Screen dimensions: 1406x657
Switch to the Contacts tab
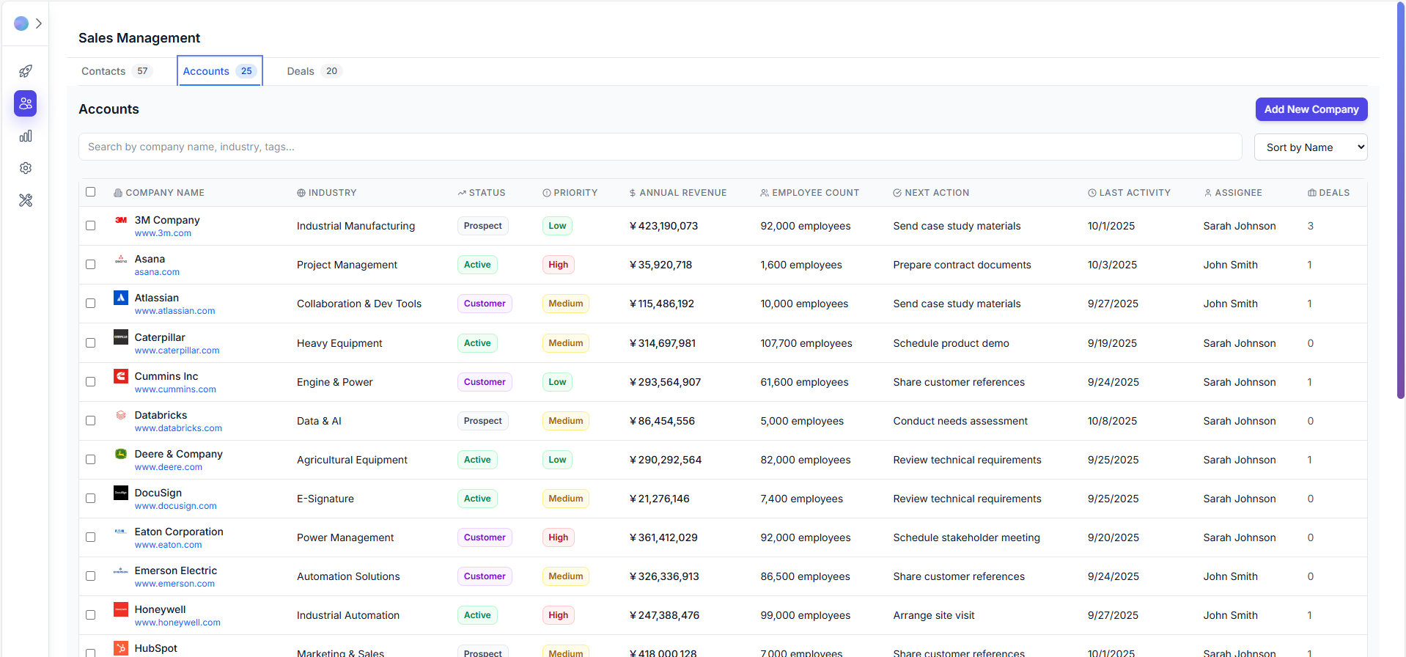(115, 71)
